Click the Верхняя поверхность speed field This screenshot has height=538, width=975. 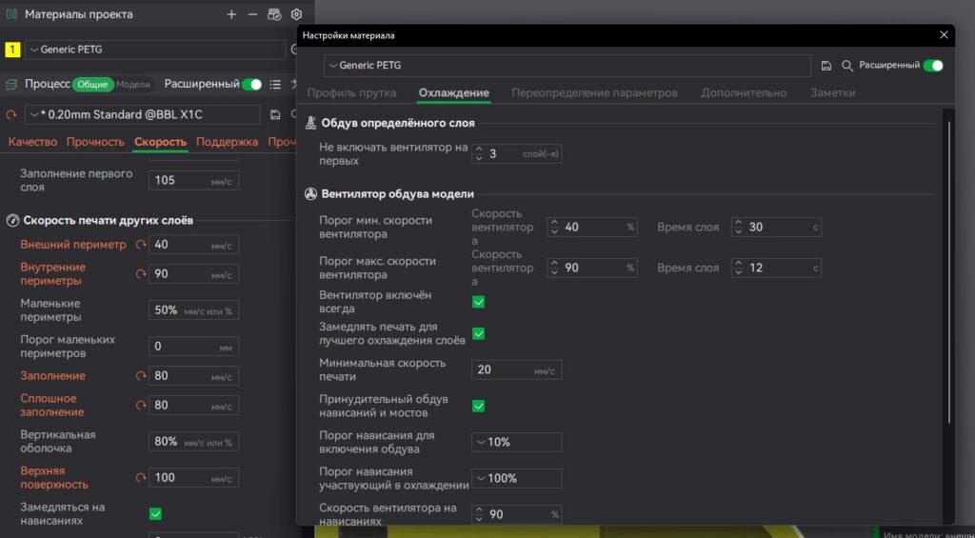pyautogui.click(x=193, y=478)
